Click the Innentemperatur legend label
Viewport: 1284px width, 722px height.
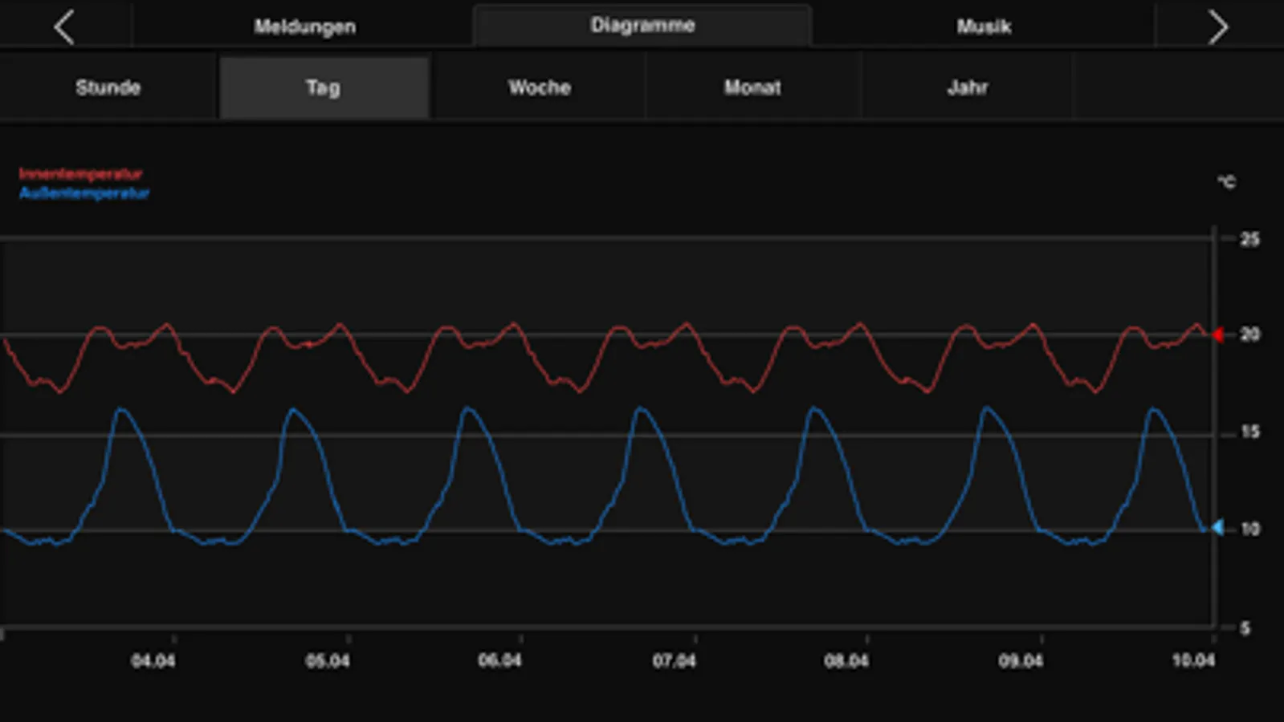click(x=80, y=174)
